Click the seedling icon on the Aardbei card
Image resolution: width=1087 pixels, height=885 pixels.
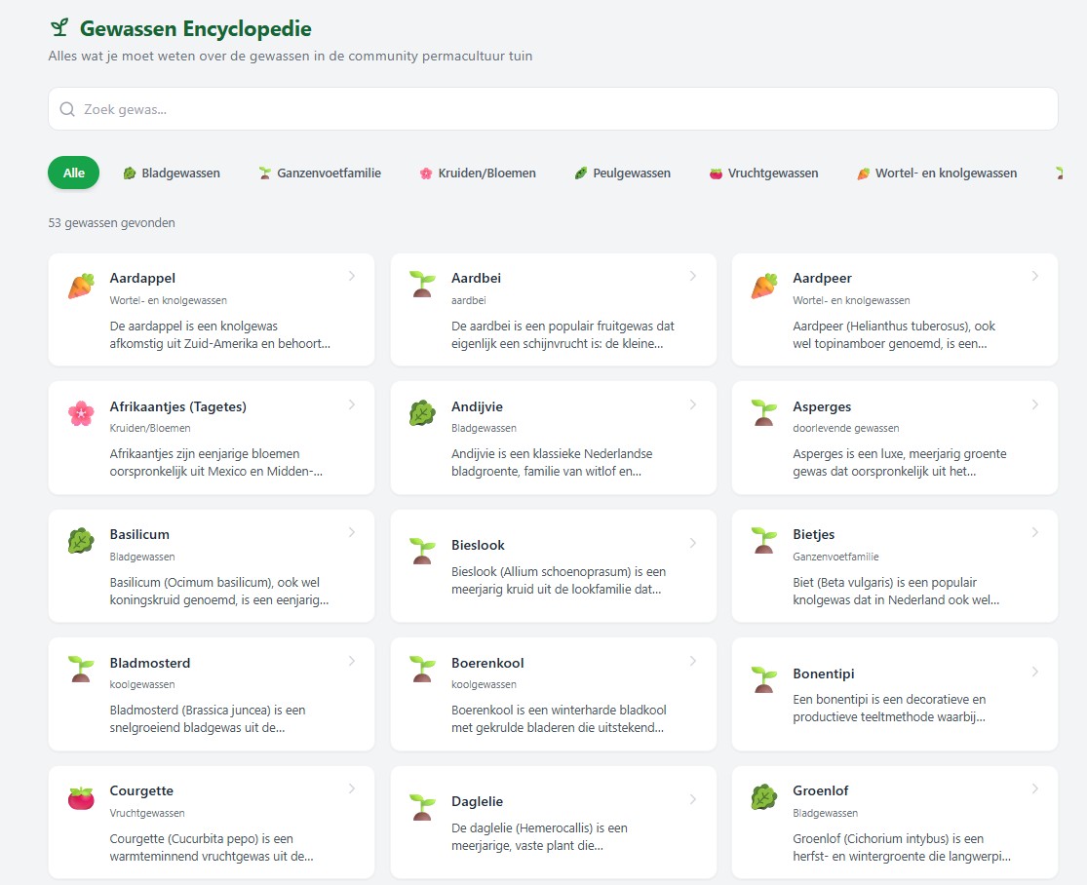click(421, 284)
